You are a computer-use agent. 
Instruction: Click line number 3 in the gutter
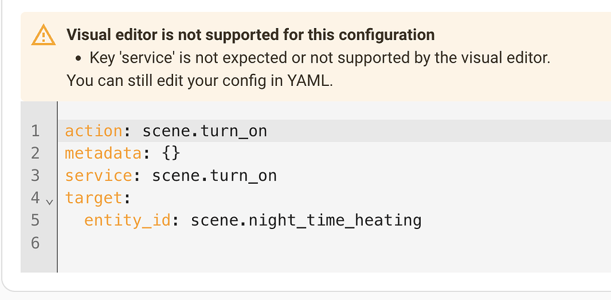[x=35, y=175]
